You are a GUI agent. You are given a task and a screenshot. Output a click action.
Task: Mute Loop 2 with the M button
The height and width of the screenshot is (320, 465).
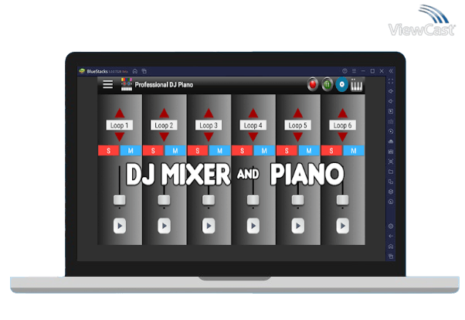pos(175,151)
